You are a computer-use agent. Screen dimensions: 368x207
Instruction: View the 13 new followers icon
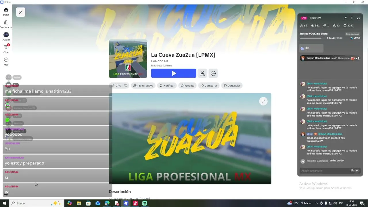[x=336, y=26]
